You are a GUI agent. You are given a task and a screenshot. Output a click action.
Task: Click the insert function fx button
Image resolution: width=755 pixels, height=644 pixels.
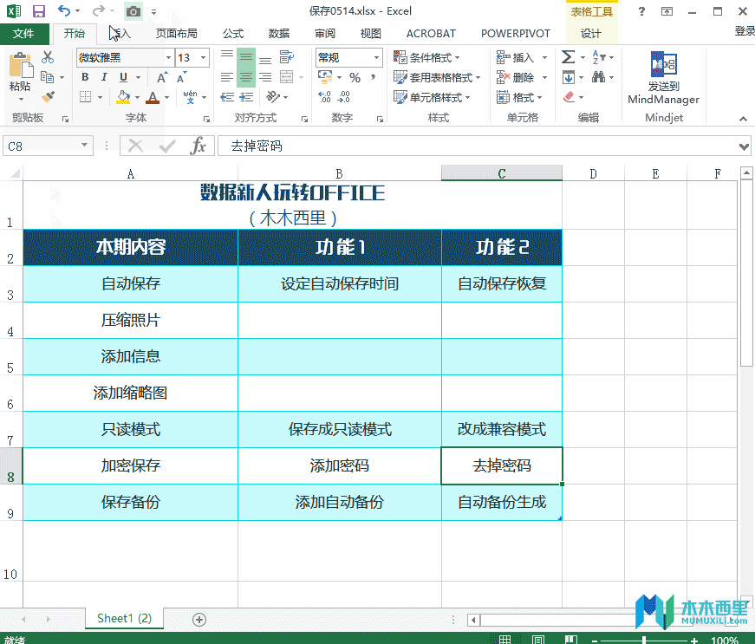(x=198, y=146)
